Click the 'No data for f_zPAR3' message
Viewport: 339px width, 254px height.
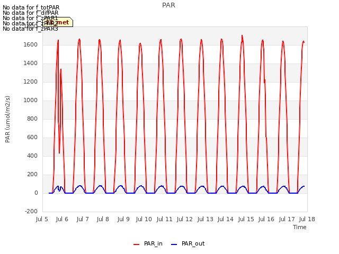pyautogui.click(x=31, y=29)
